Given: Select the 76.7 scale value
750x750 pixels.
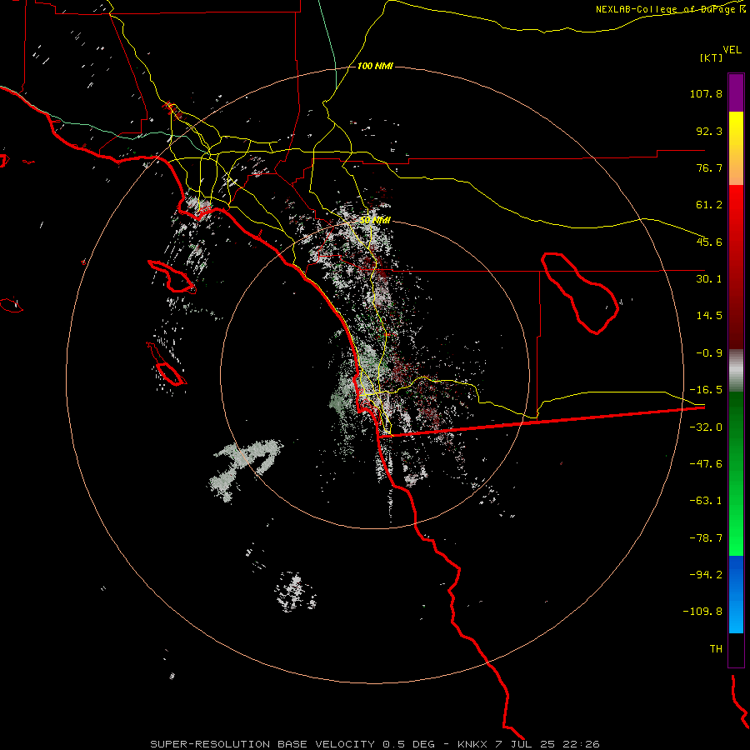Looking at the screenshot, I should (x=709, y=167).
